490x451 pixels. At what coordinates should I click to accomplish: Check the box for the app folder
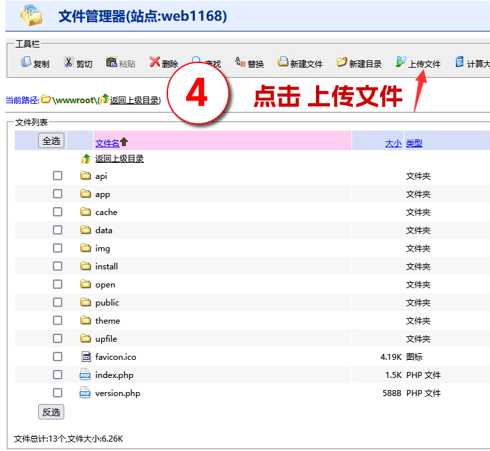pyautogui.click(x=58, y=194)
